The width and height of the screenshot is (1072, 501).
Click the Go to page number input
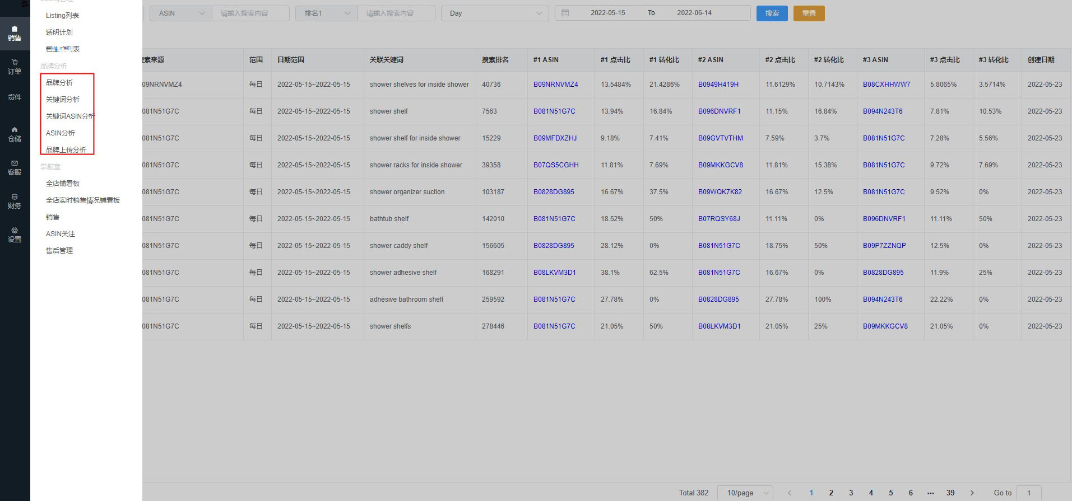(1029, 493)
